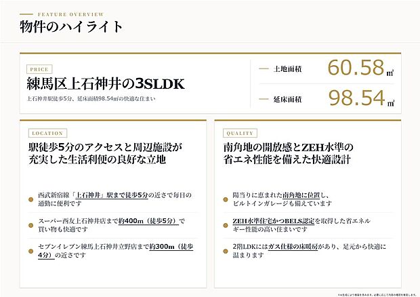This screenshot has height=297, width=420.
Task: Click the value 98.54
Action: click(357, 98)
